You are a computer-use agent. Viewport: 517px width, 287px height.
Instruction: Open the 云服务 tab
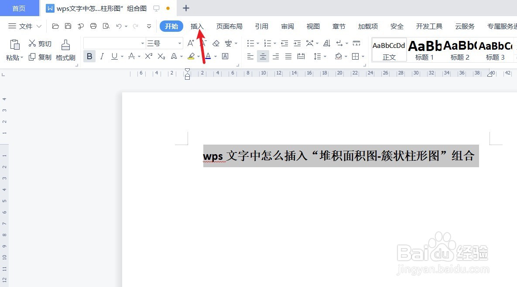pyautogui.click(x=465, y=26)
